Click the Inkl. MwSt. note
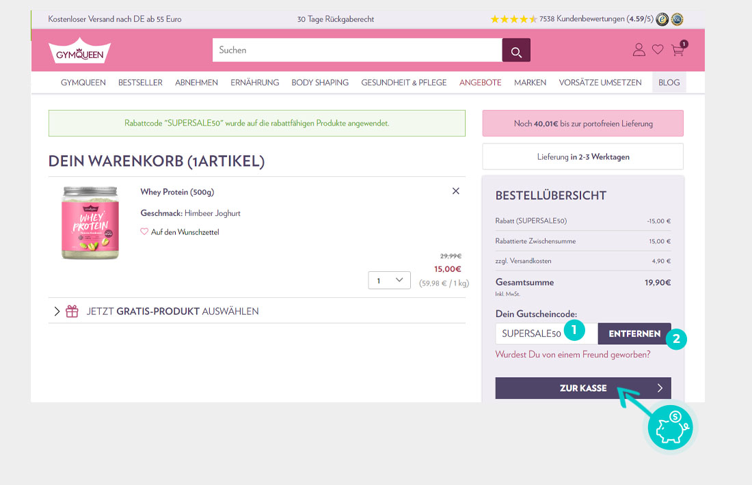Screen dimensions: 752x485 click(x=507, y=294)
